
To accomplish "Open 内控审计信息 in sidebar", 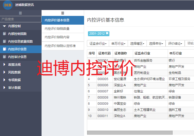I will click(21, 57).
